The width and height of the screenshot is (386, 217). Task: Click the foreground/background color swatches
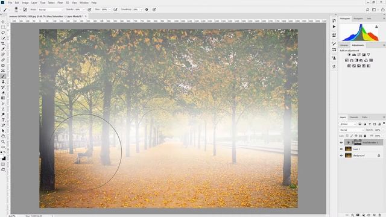click(x=4, y=158)
